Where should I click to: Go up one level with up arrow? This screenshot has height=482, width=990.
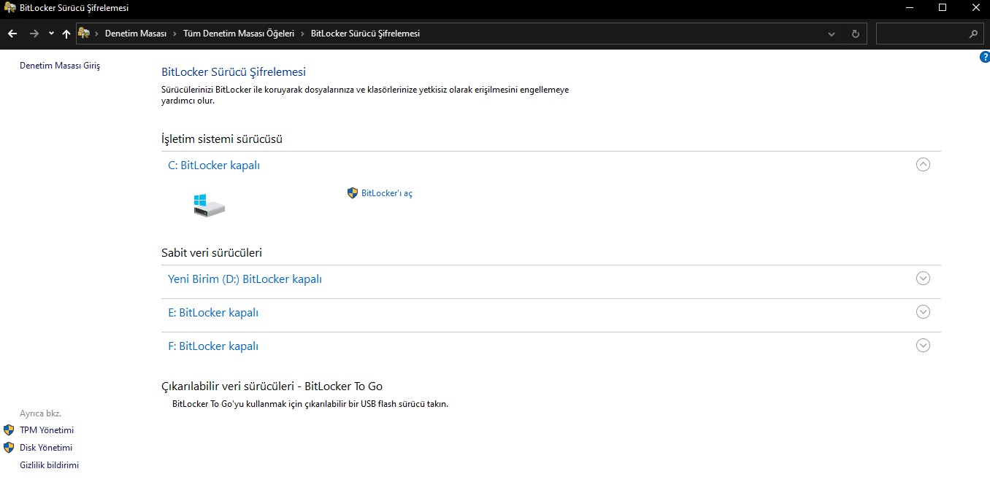[66, 34]
